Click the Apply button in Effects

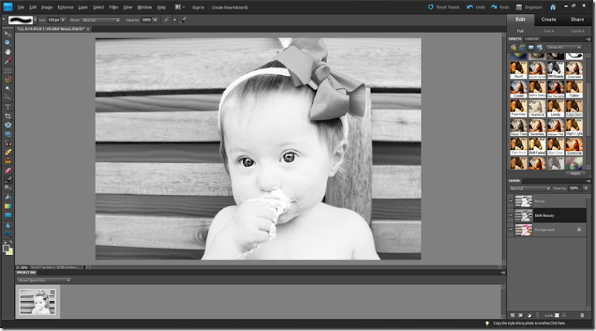(x=574, y=173)
